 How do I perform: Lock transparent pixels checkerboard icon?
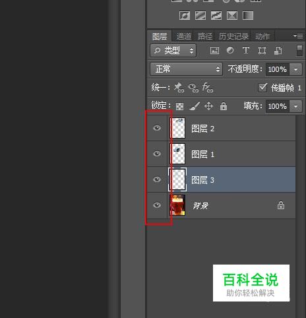coord(179,106)
